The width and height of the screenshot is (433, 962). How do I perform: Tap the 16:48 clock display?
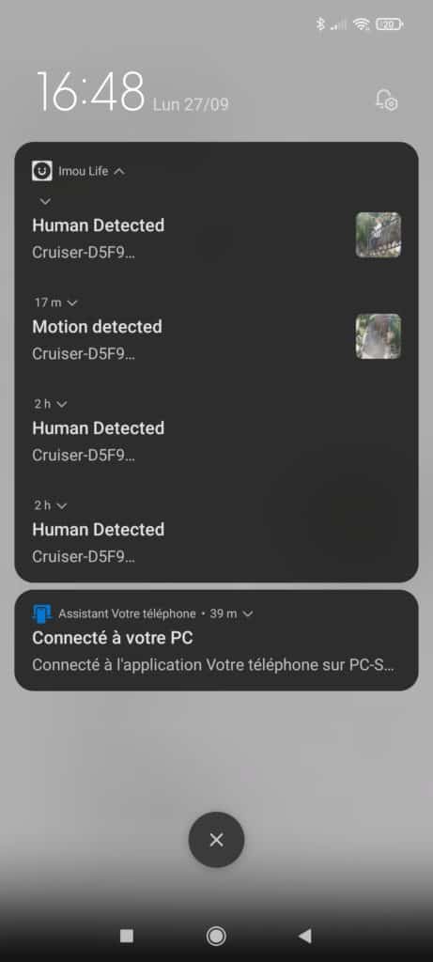point(91,91)
